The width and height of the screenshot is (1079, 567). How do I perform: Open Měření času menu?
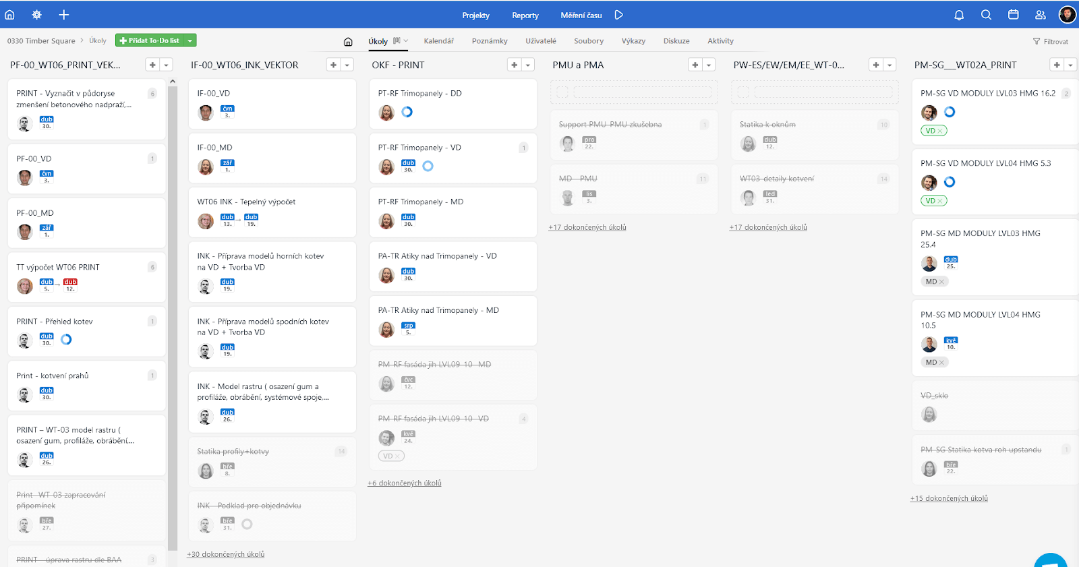(581, 15)
